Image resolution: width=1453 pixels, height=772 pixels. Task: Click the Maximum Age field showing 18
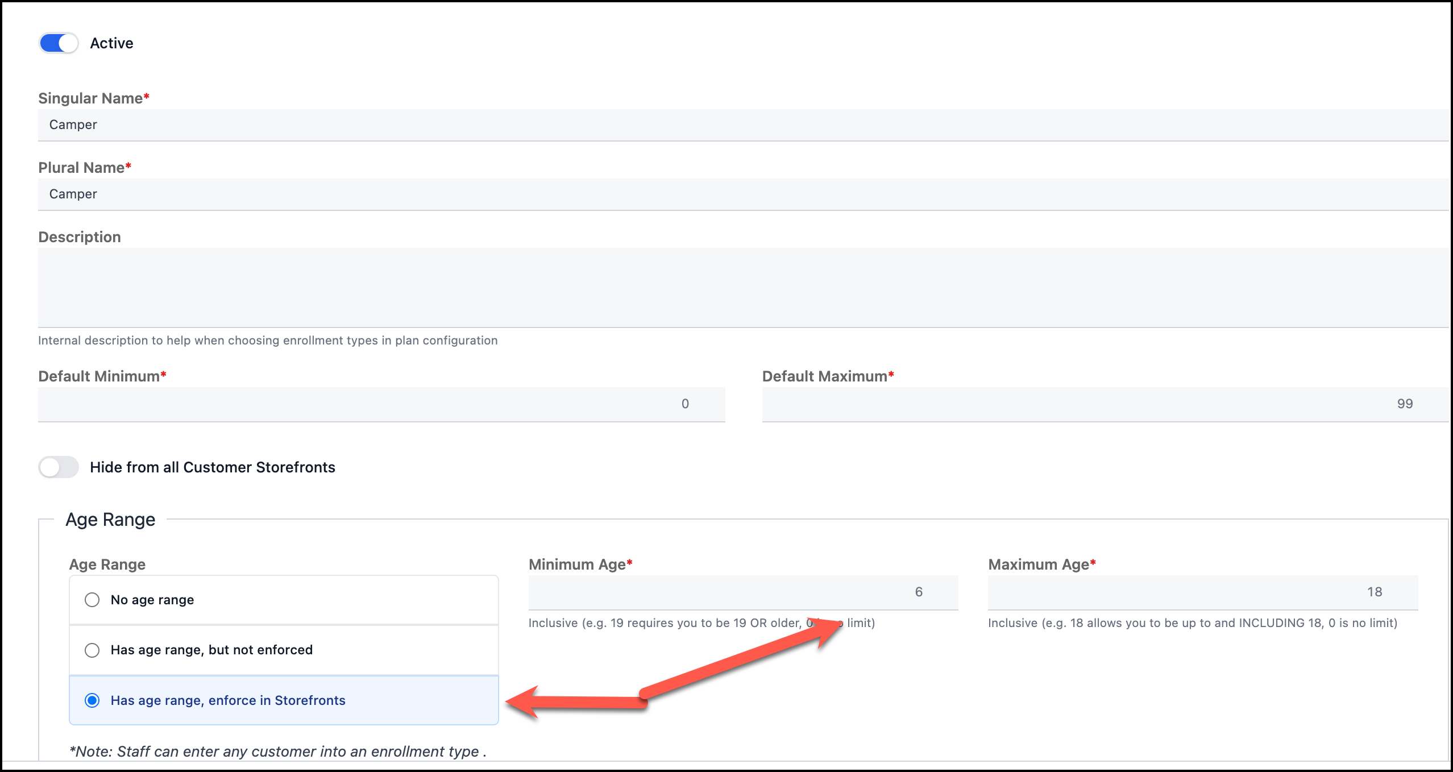[x=1202, y=592]
